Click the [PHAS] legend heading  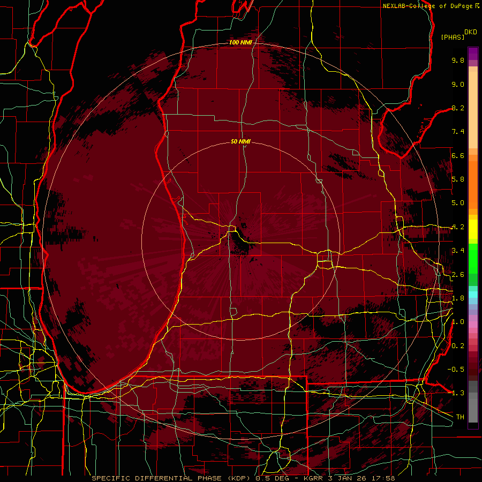[x=453, y=37]
